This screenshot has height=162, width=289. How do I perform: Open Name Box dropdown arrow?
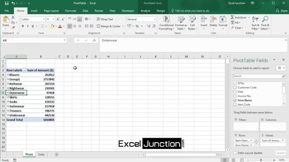point(65,40)
